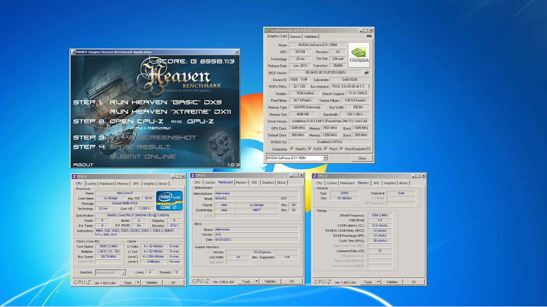This screenshot has height=307, width=547.
Task: Click the HWBOT Heaven title bar icon
Action: pyautogui.click(x=73, y=52)
